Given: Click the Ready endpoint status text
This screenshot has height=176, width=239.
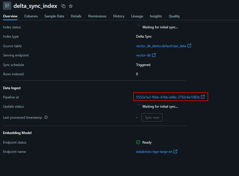Looking at the screenshot, I should [x=147, y=142].
